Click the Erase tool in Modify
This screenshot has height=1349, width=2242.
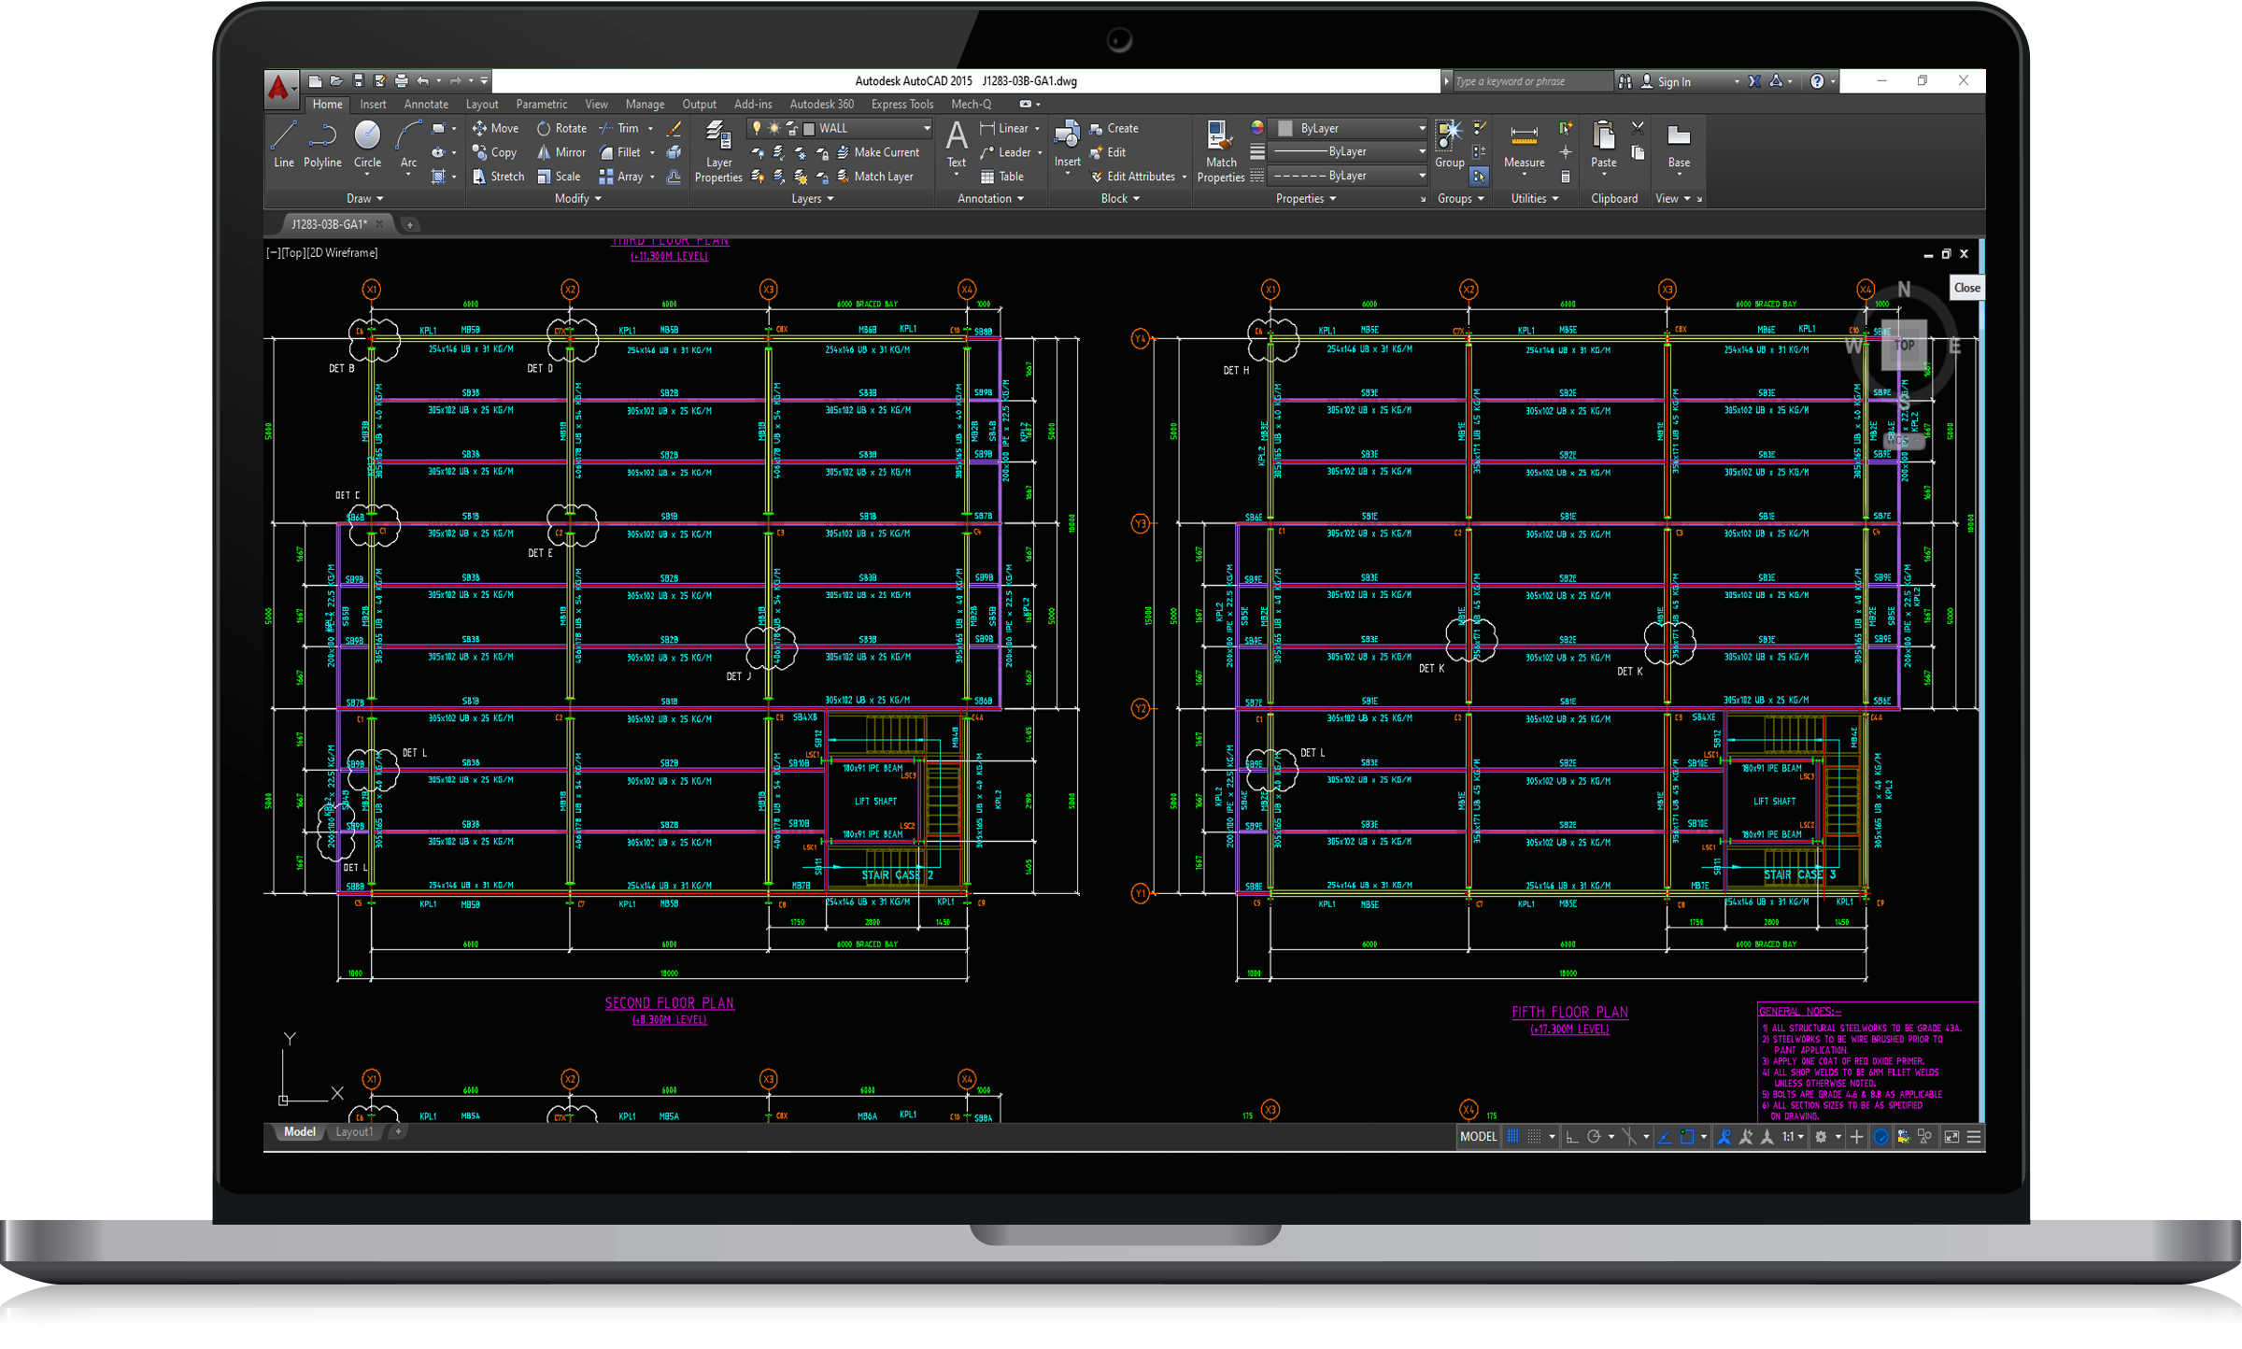(x=674, y=129)
